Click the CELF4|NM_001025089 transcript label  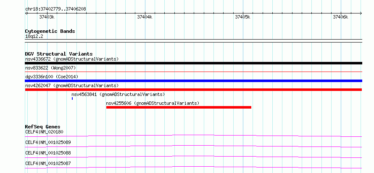pos(48,143)
